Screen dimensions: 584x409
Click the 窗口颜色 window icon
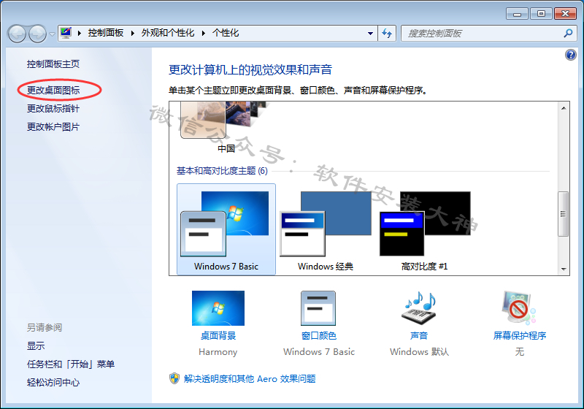318,308
